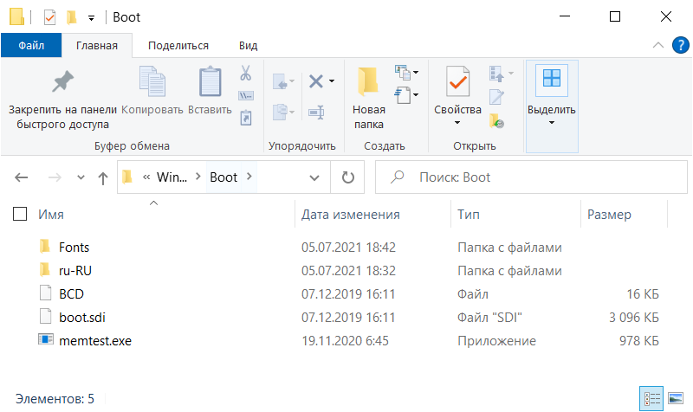Expand subfolders chevron after Boot

tap(249, 177)
